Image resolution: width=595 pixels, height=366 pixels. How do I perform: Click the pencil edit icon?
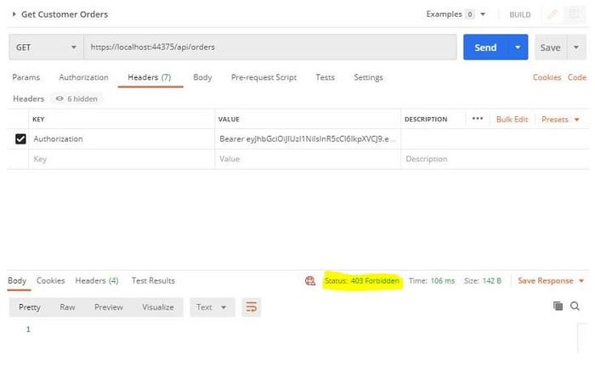tap(552, 14)
